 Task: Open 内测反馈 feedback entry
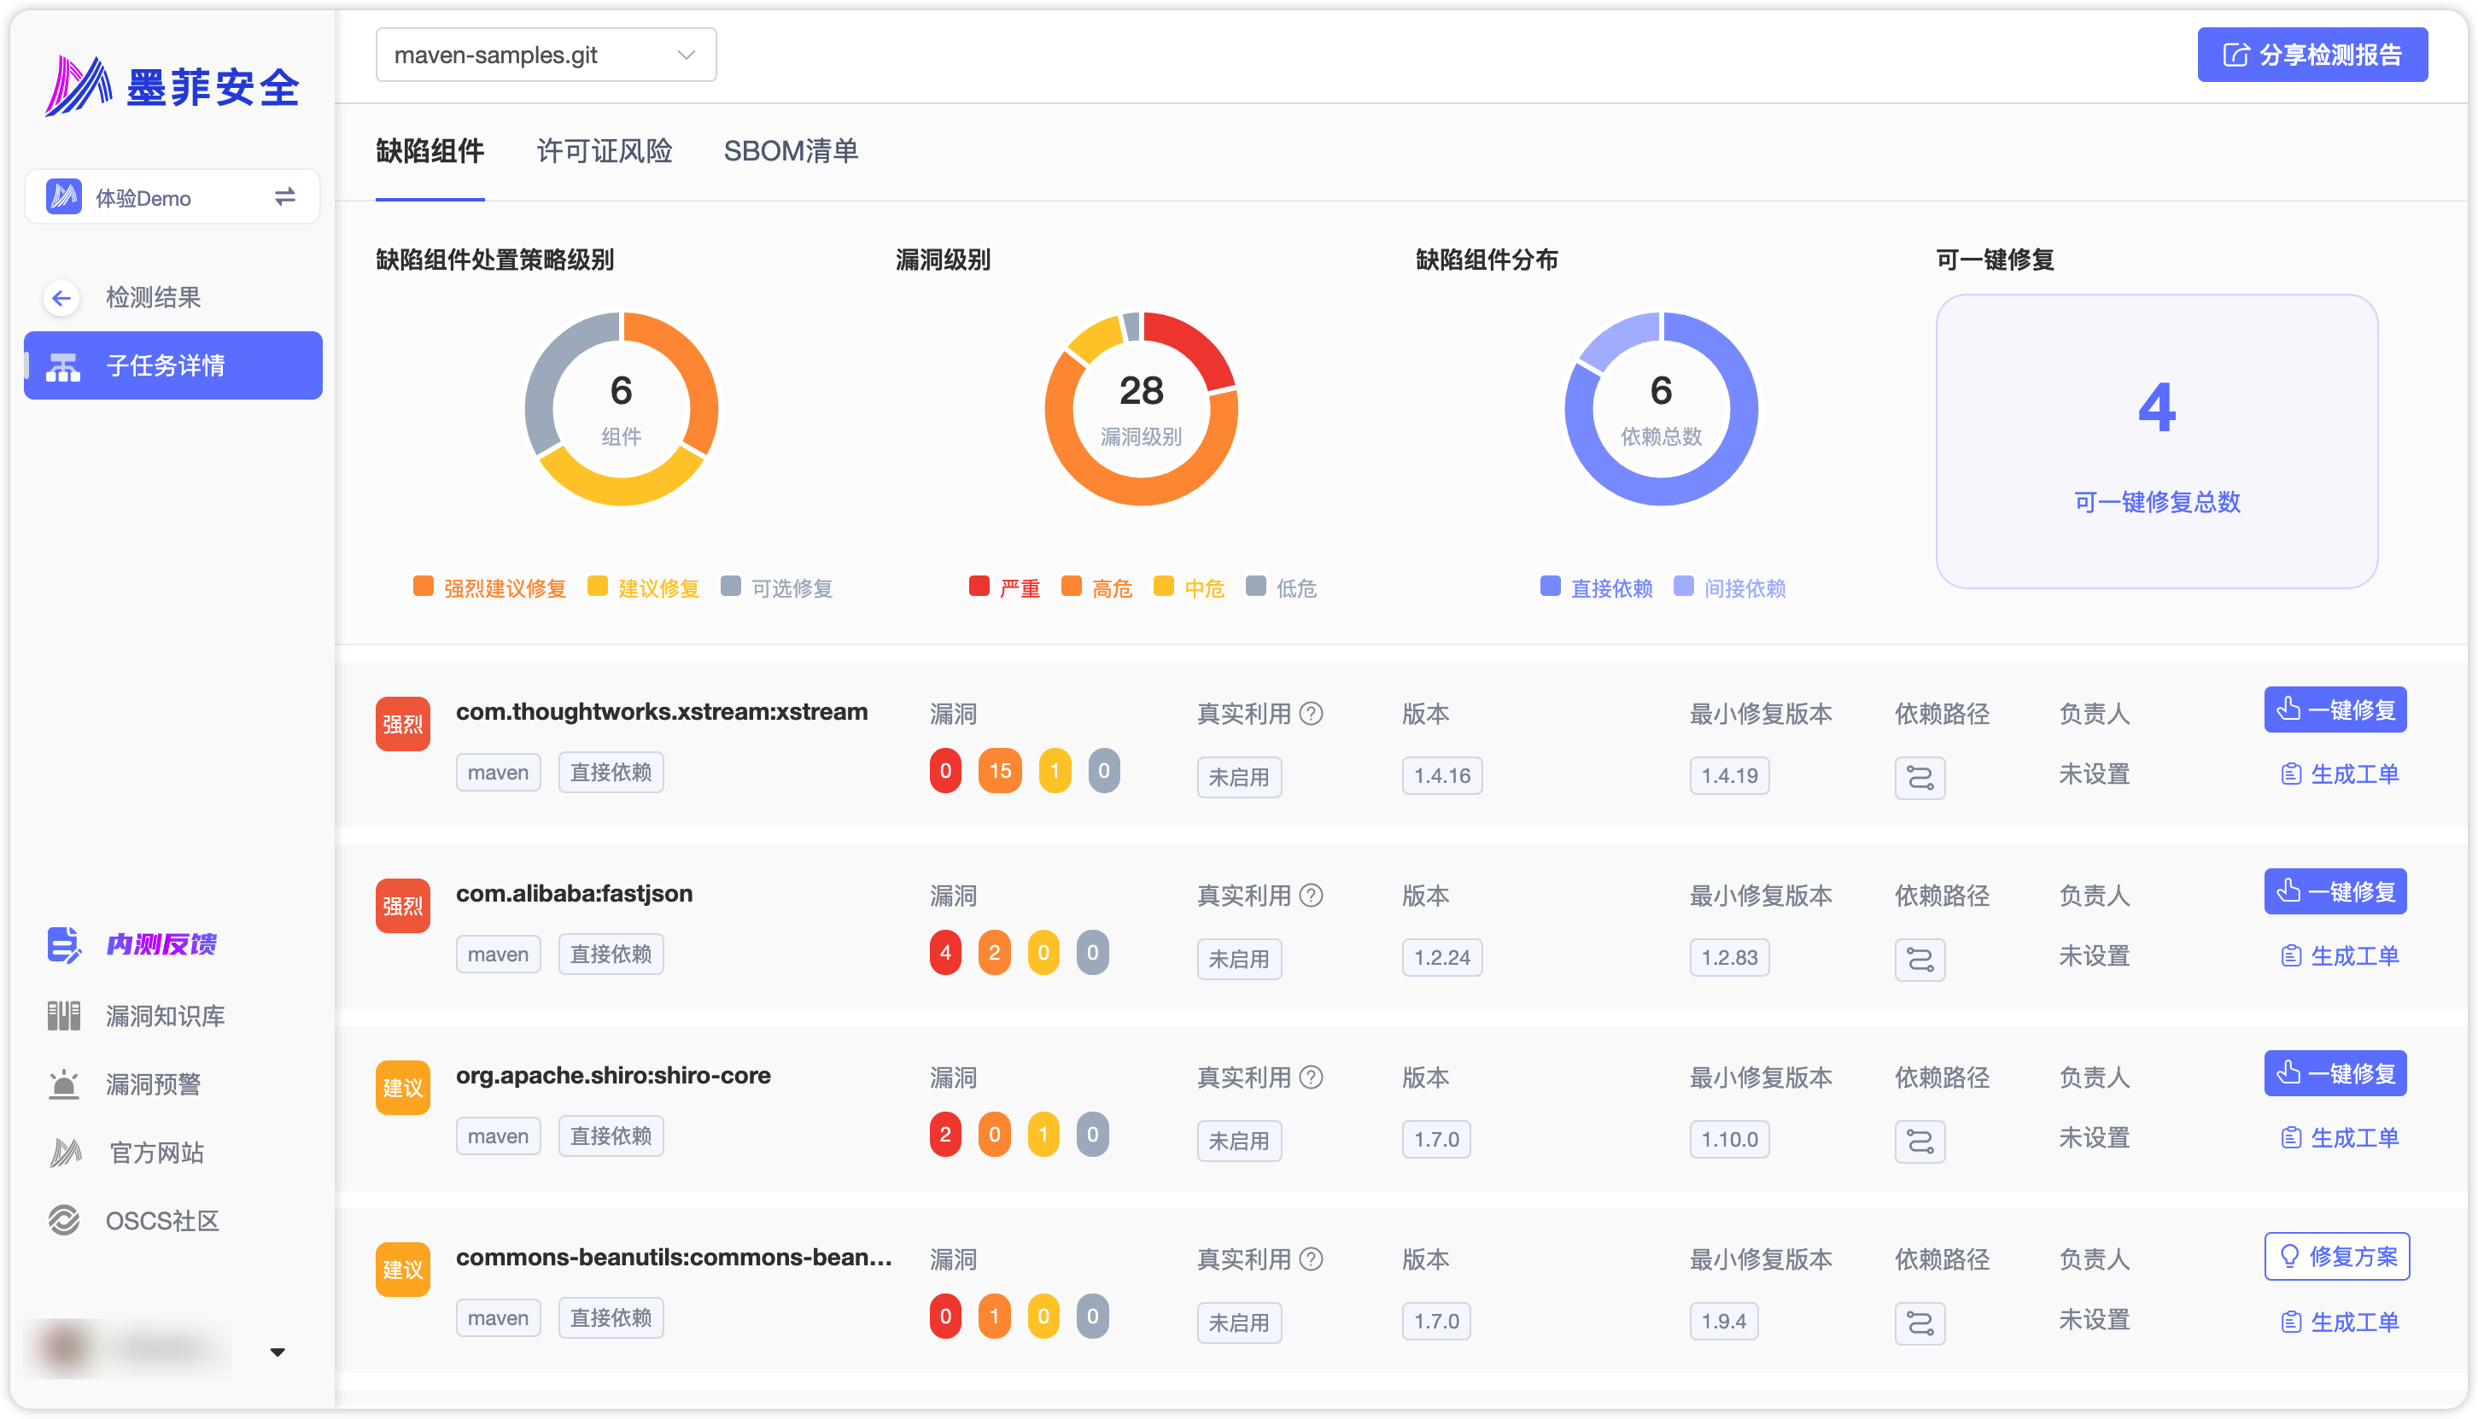coord(161,943)
